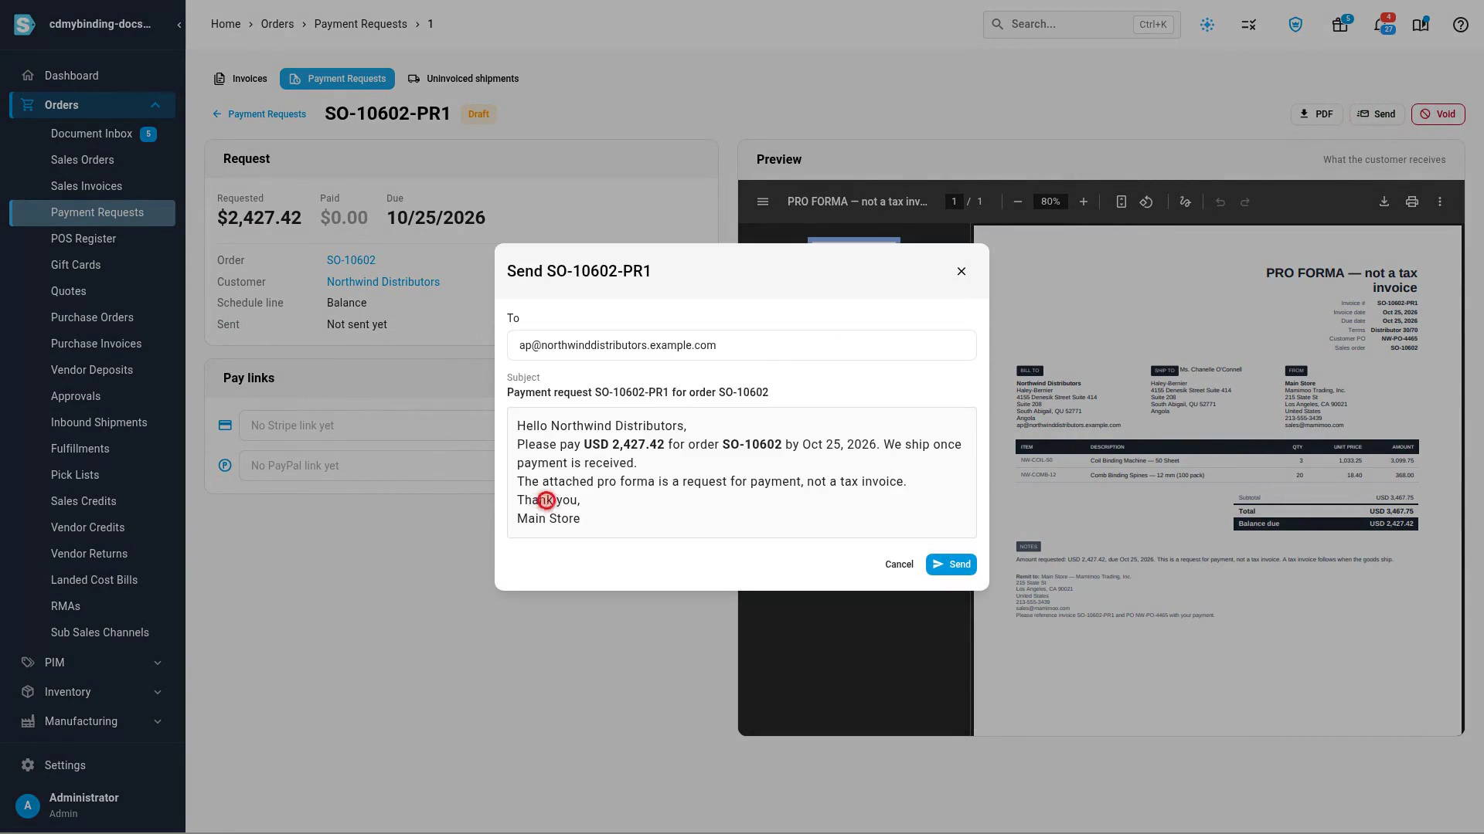Click in the To email field
Image resolution: width=1484 pixels, height=834 pixels.
click(x=741, y=345)
